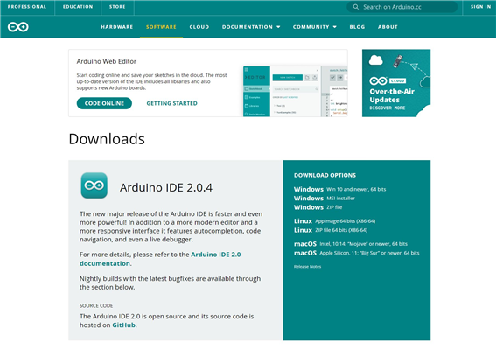
Task: Open the Blog menu item
Action: (x=357, y=27)
